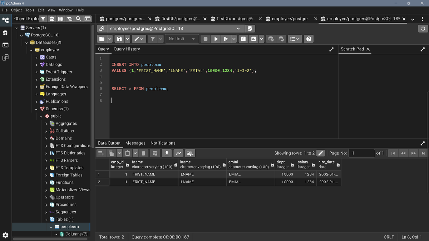Click the Explain (E) button
Viewport: 429px width, 241px height.
[243, 39]
